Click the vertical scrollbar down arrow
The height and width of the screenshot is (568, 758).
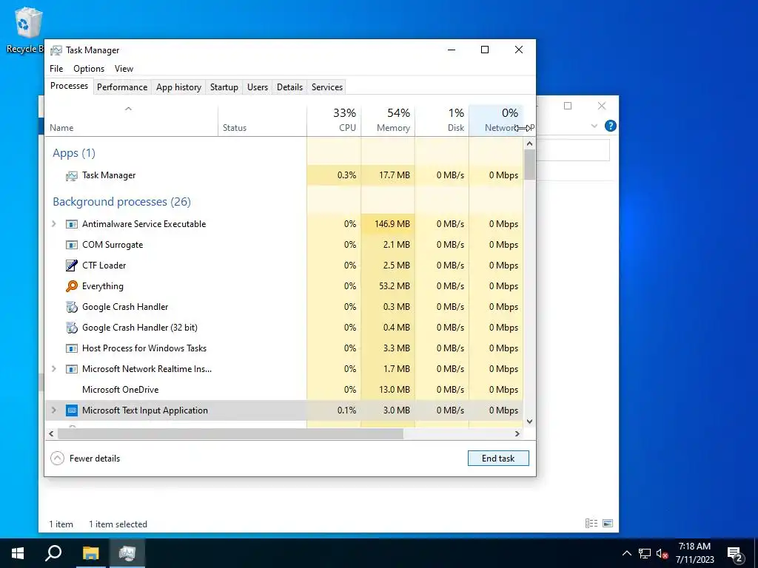click(529, 421)
